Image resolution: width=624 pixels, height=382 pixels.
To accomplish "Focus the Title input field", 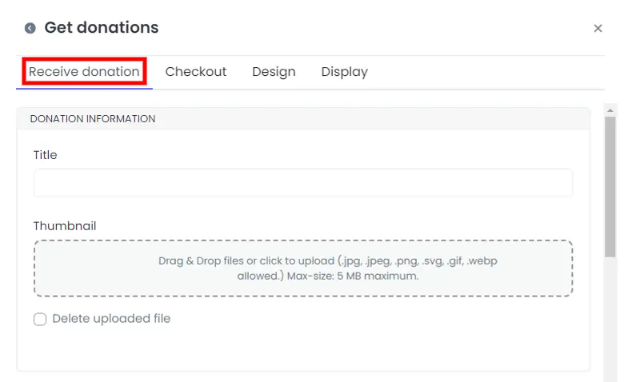I will (x=303, y=183).
